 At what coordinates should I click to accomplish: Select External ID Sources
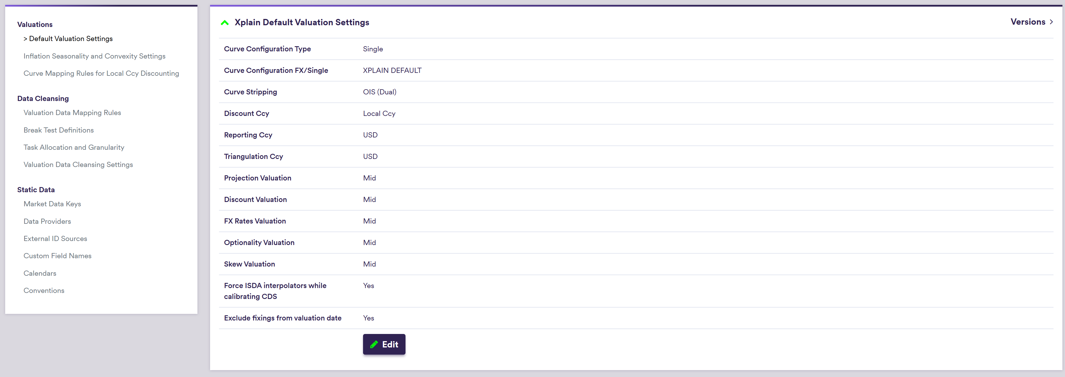55,239
